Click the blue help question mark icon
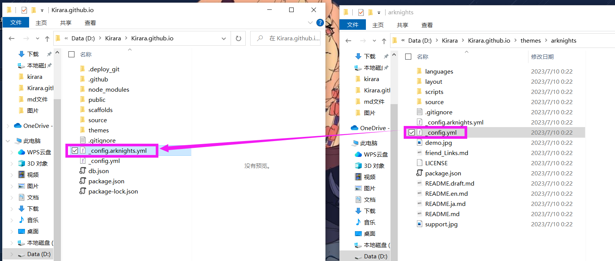This screenshot has height=261, width=615. tap(320, 23)
